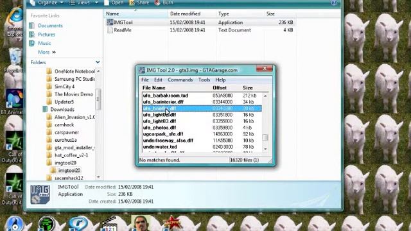Click SimCity 4 folder icon
This screenshot has width=411, height=231.
tap(49, 87)
